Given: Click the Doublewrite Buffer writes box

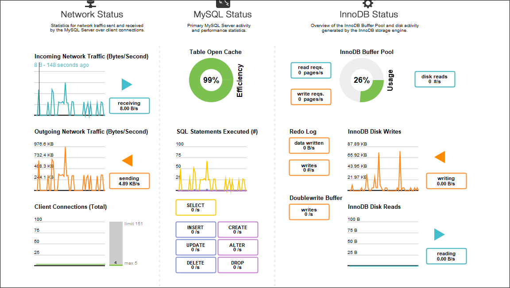Looking at the screenshot, I should click(x=309, y=212).
